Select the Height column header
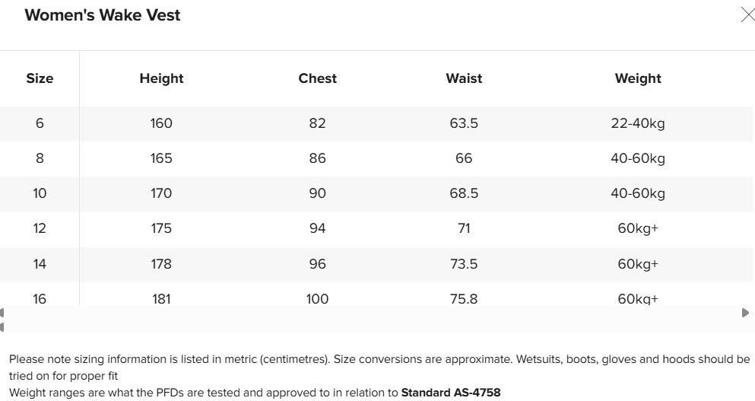The width and height of the screenshot is (755, 401). pos(161,78)
